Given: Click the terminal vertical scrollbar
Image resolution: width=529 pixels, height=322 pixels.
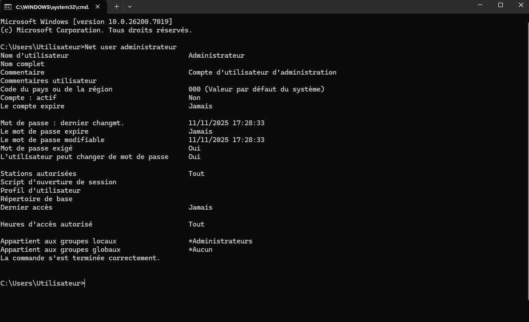Looking at the screenshot, I should [x=527, y=161].
